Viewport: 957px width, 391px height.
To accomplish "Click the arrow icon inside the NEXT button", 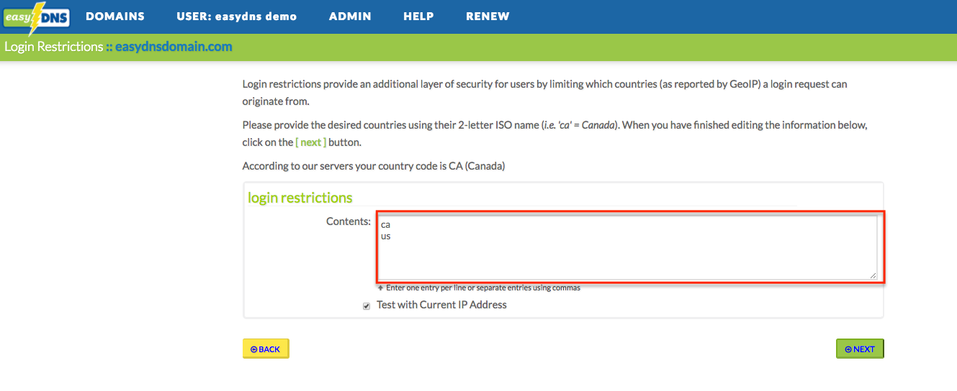I will [848, 349].
